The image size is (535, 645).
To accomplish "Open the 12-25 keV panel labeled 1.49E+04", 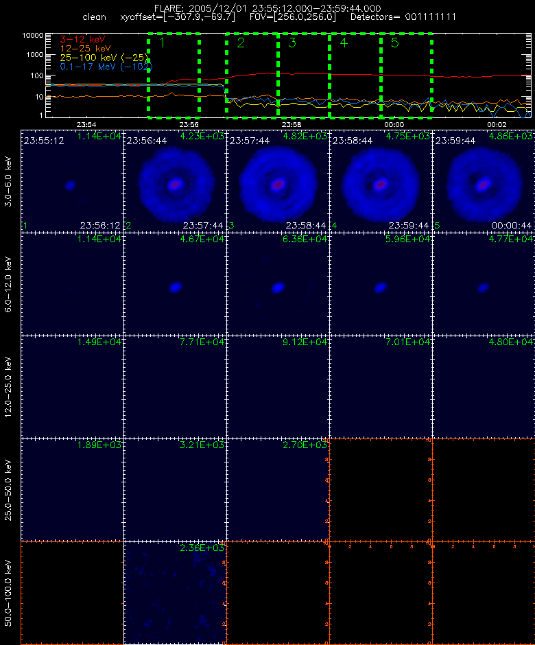I will [73, 387].
